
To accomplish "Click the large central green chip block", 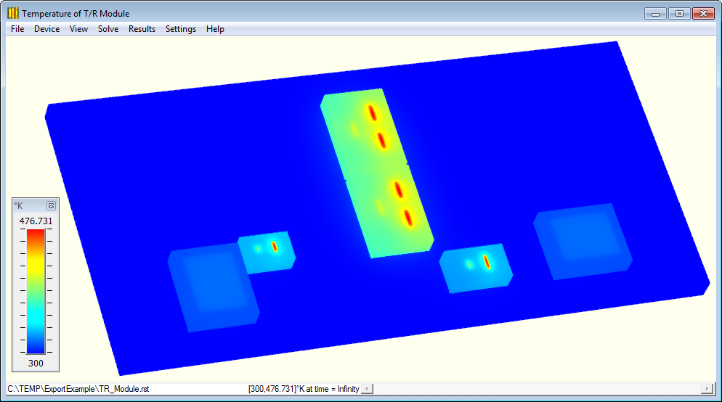I will tap(377, 173).
